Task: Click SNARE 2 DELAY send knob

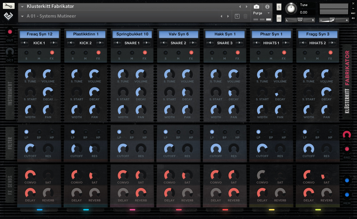Action: [169, 193]
